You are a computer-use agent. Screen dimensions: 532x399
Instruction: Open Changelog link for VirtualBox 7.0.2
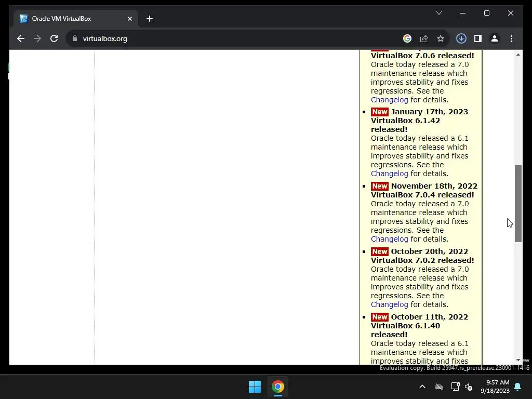pos(389,304)
